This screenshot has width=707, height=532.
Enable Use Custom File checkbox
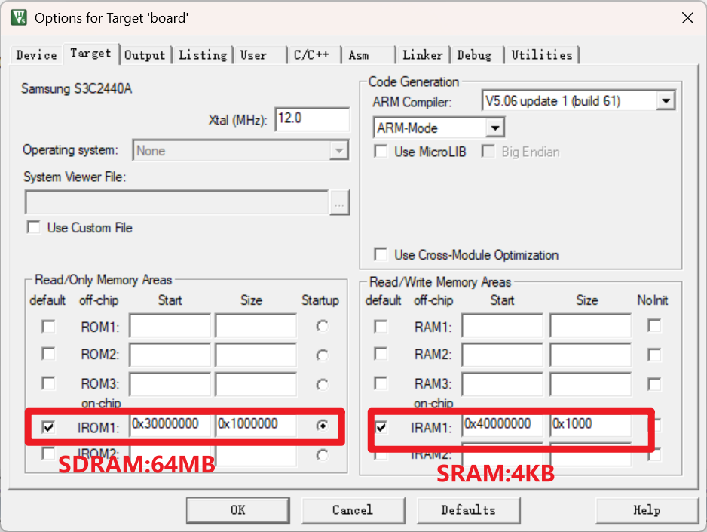(x=34, y=227)
